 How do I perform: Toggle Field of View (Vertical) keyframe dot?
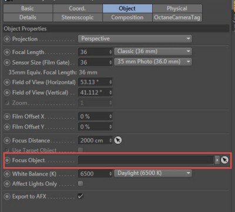tap(7, 93)
